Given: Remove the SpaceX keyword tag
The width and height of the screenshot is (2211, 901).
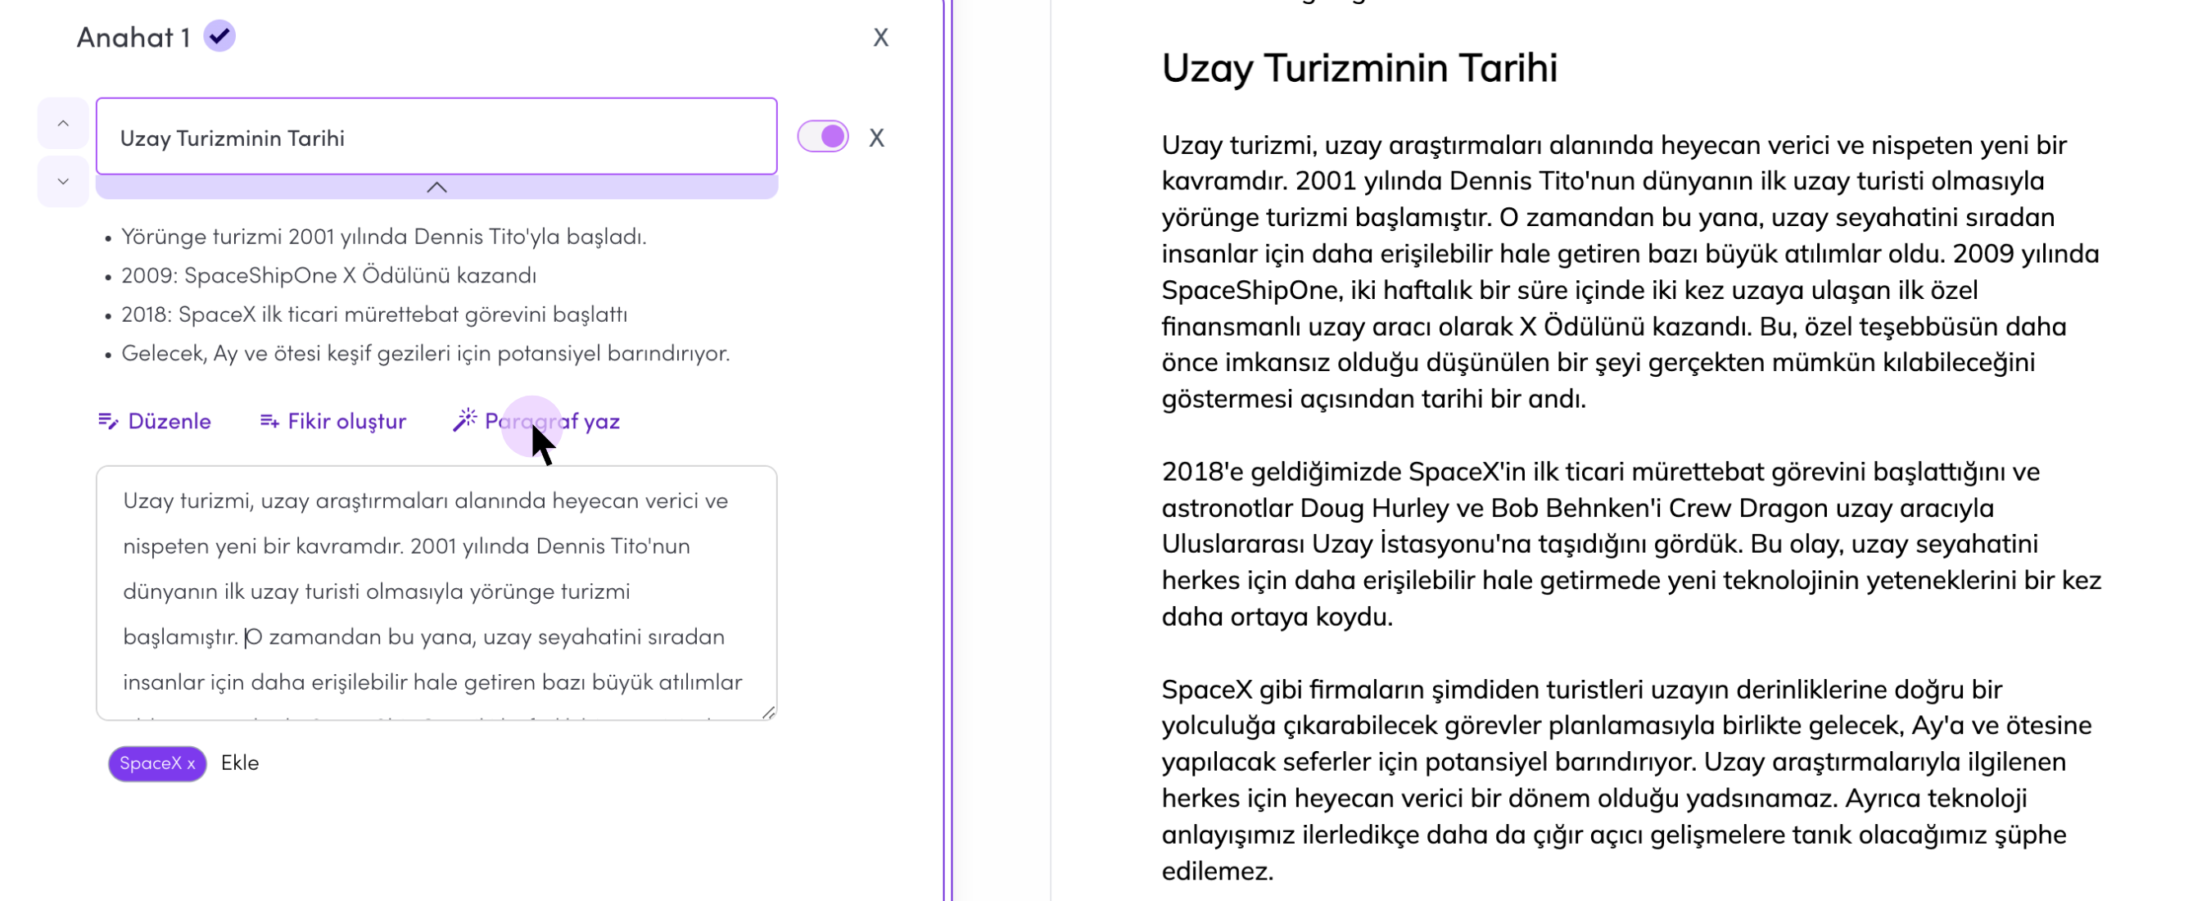Looking at the screenshot, I should (x=192, y=763).
